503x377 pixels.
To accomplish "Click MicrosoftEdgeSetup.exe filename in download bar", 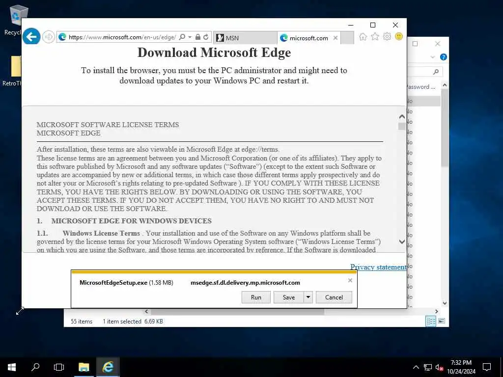I will coord(113,283).
